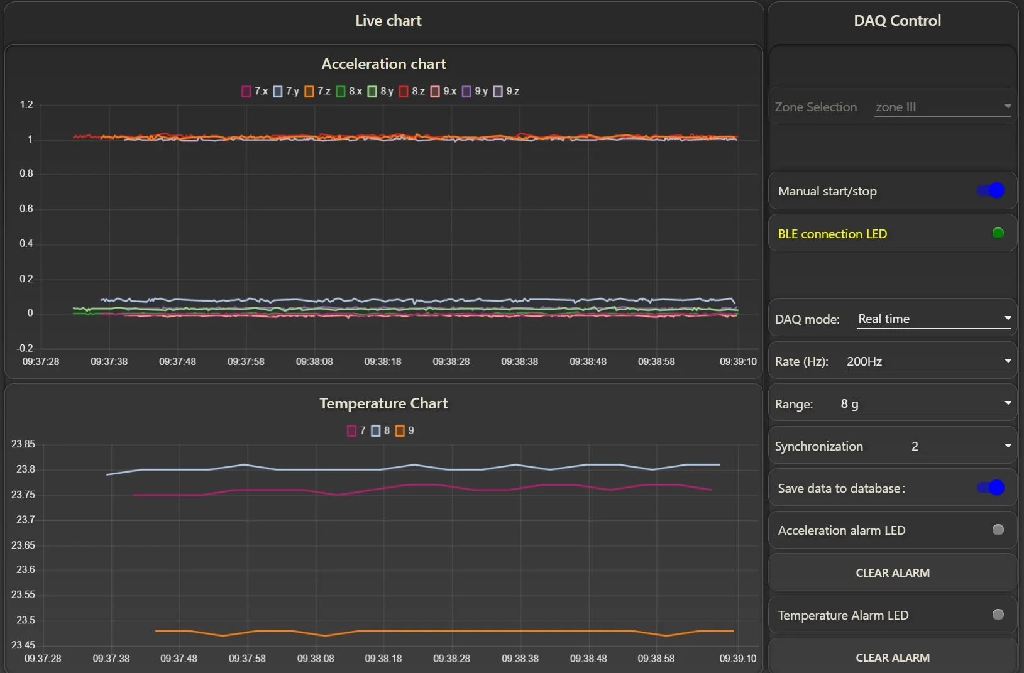Click the Synchronization label
Screen dimensions: 1024x673
coord(818,446)
